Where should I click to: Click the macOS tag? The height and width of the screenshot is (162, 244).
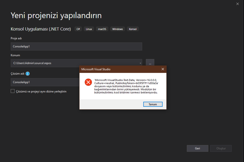(102, 29)
